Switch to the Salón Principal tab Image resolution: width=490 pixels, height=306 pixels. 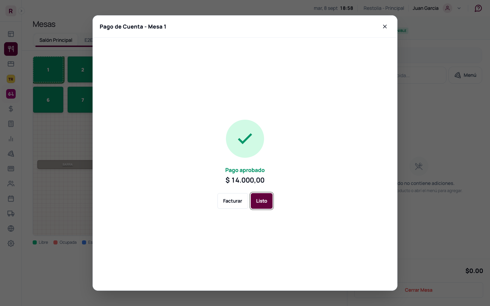(x=56, y=40)
